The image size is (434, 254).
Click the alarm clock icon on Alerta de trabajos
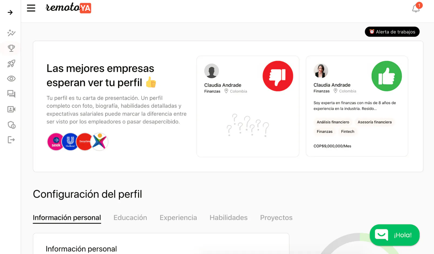click(x=372, y=32)
